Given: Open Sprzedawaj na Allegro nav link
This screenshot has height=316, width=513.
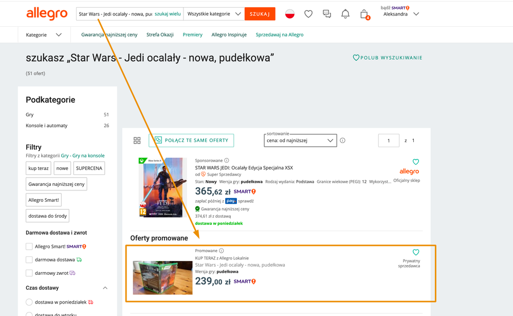Looking at the screenshot, I should pyautogui.click(x=280, y=34).
